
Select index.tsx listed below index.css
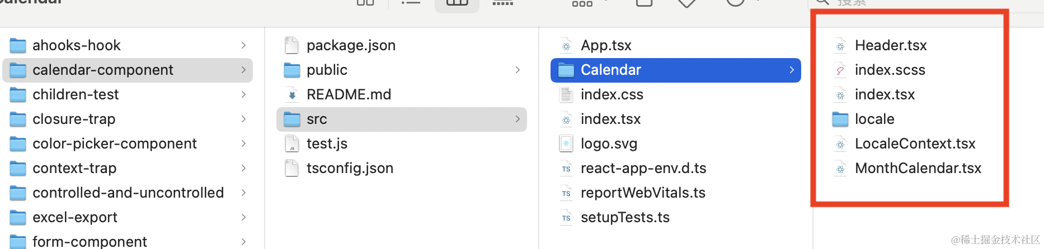pyautogui.click(x=611, y=119)
